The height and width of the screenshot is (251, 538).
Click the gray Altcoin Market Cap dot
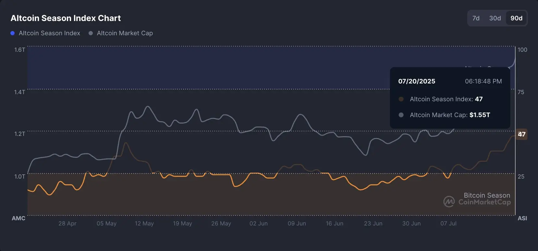(91, 33)
